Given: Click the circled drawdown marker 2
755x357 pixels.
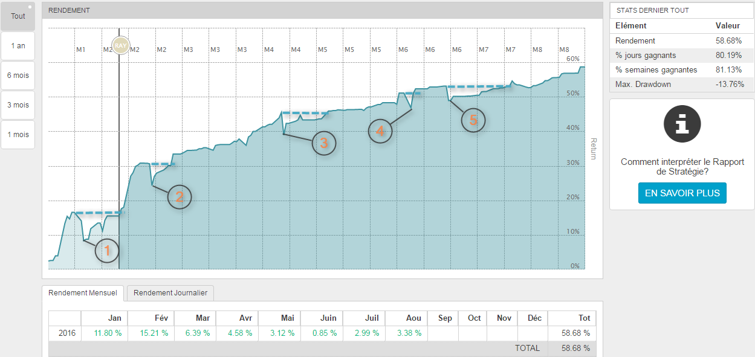Looking at the screenshot, I should (180, 196).
